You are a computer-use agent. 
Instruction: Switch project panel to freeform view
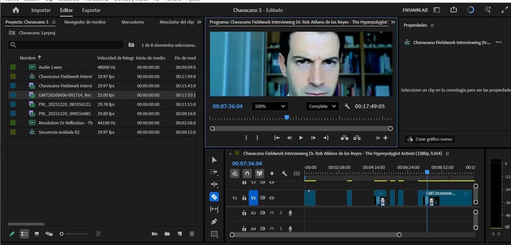[49, 233]
